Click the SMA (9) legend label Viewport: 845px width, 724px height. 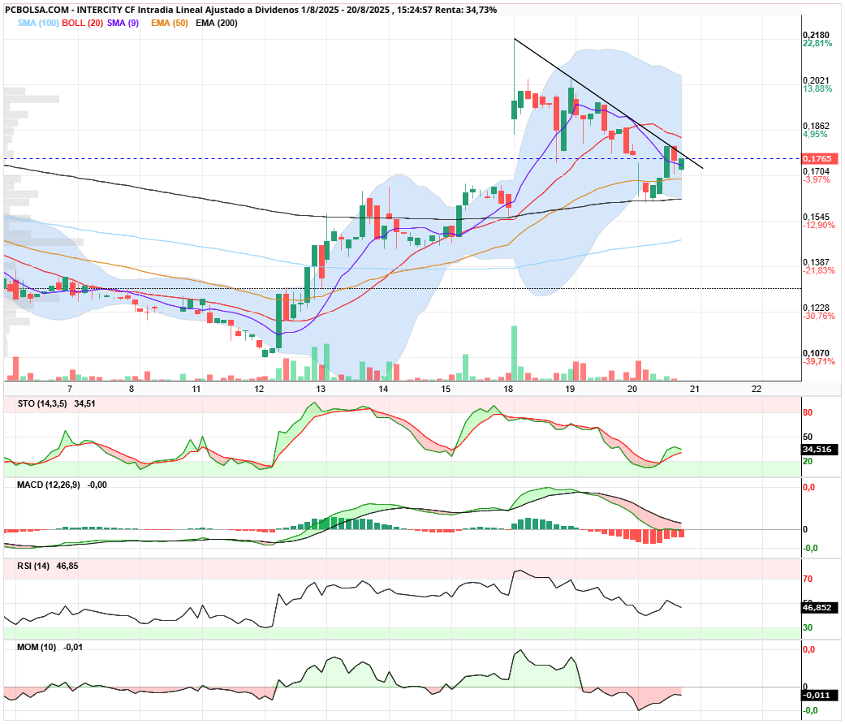click(x=123, y=24)
